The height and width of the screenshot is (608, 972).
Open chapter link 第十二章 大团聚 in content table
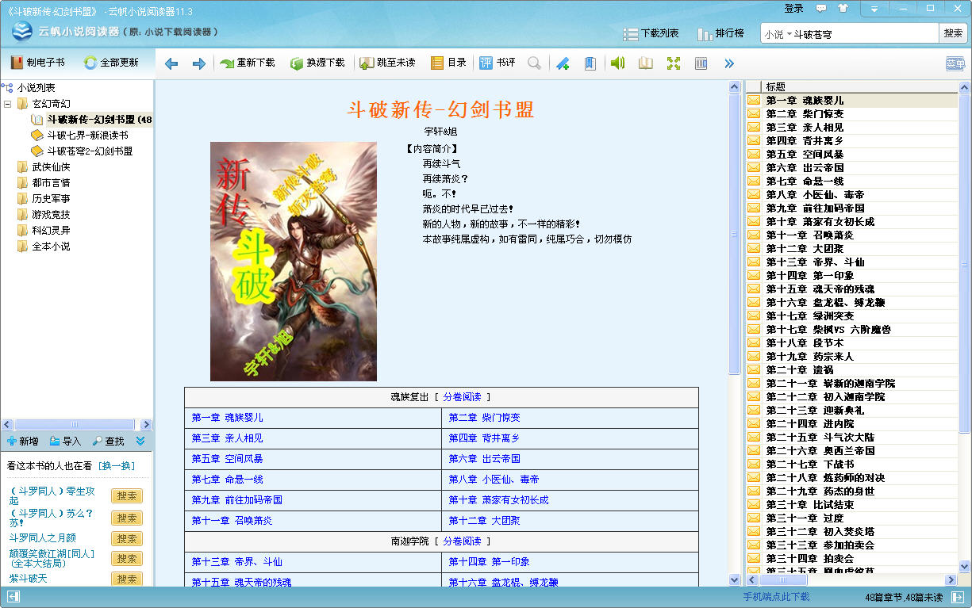(x=485, y=521)
